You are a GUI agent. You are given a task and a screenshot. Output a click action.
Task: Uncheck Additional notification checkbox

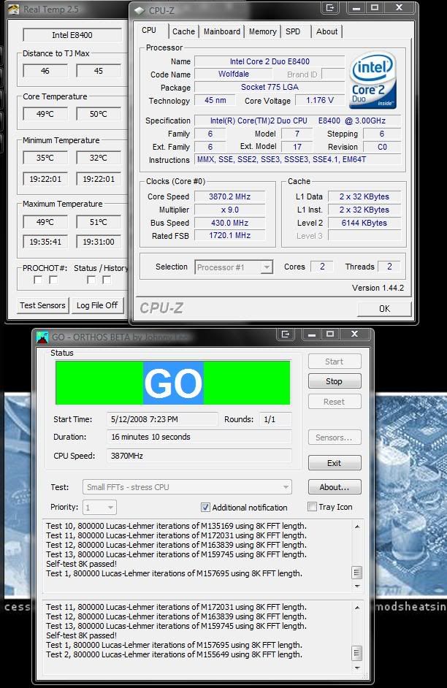click(x=205, y=507)
